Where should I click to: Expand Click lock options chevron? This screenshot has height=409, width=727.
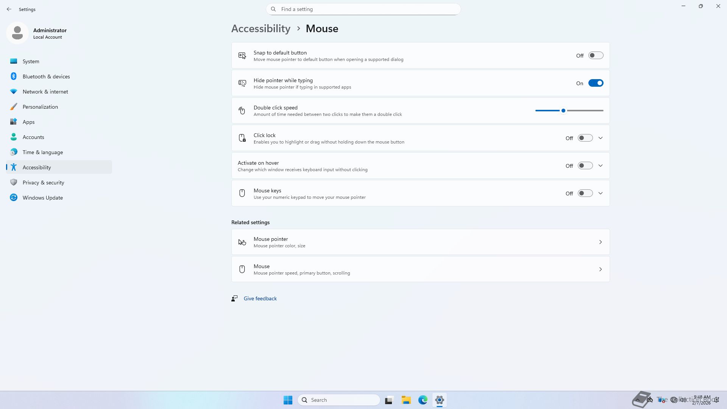[601, 138]
